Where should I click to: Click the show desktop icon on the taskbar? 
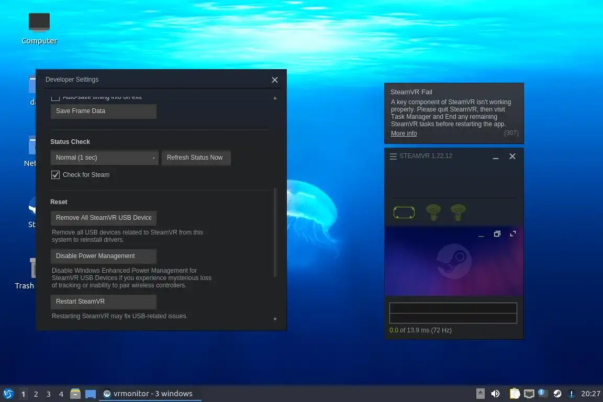point(91,394)
